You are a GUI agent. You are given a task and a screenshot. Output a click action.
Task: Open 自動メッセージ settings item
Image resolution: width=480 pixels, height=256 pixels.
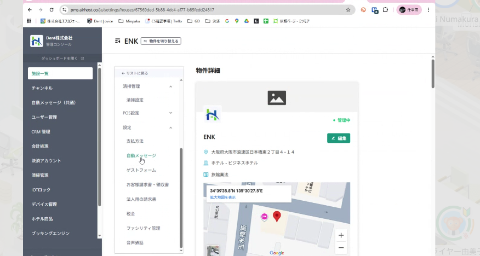coord(141,155)
